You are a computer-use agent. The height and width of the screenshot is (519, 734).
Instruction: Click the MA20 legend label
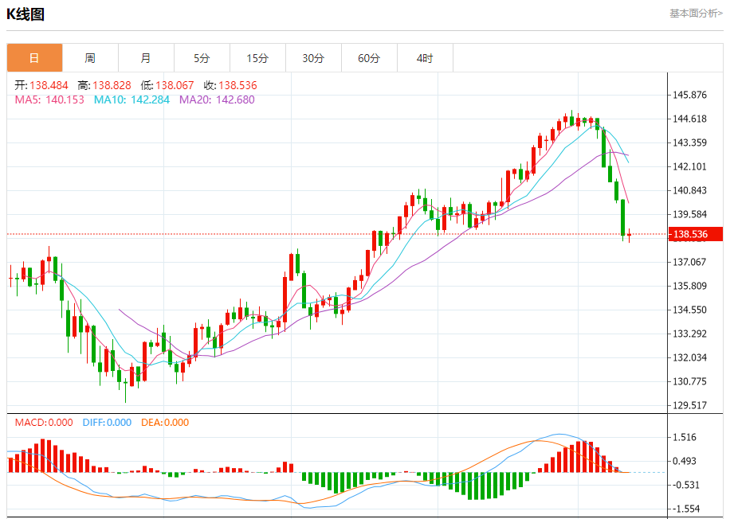[217, 100]
